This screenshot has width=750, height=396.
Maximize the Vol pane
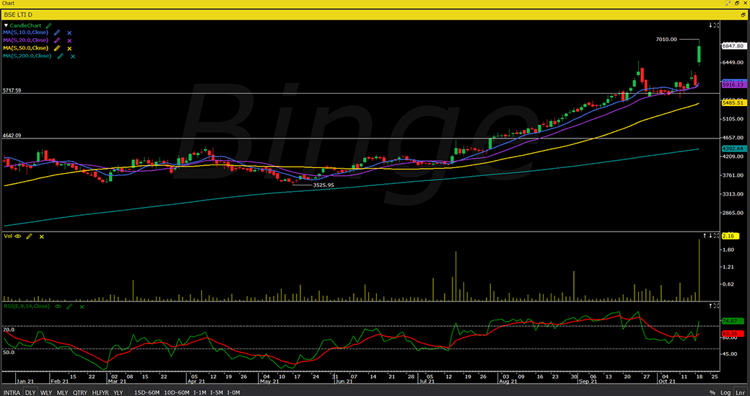(717, 235)
